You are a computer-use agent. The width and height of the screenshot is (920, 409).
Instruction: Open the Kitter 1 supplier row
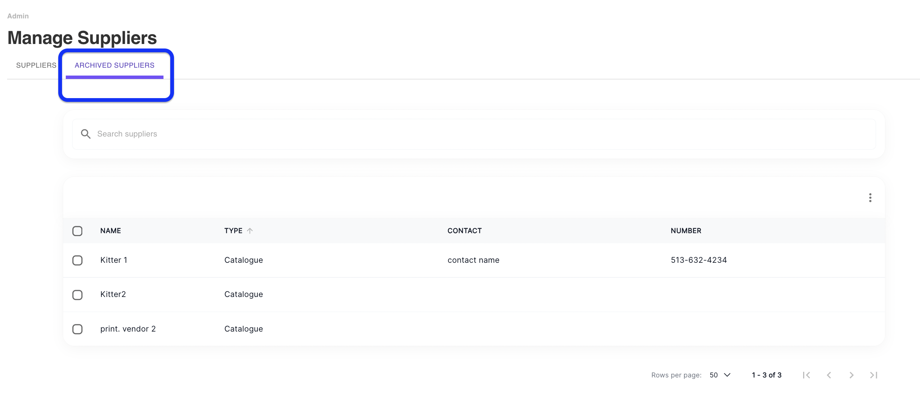[114, 260]
